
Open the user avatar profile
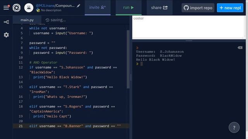tap(29, 8)
